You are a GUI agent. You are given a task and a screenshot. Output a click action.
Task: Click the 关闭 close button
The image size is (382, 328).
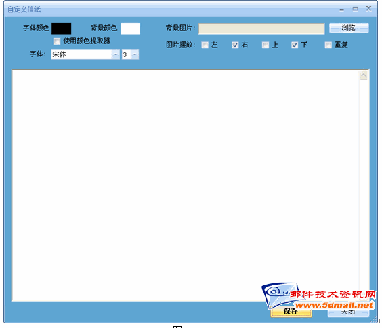coord(348,312)
